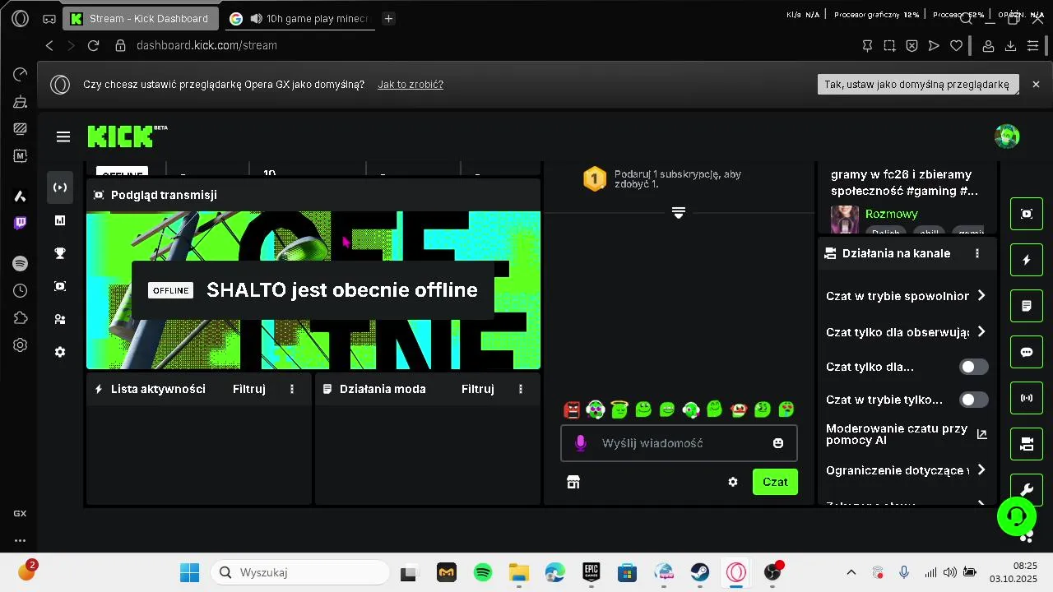
Task: Click the Wyszukaj taskbar search box
Action: point(300,572)
